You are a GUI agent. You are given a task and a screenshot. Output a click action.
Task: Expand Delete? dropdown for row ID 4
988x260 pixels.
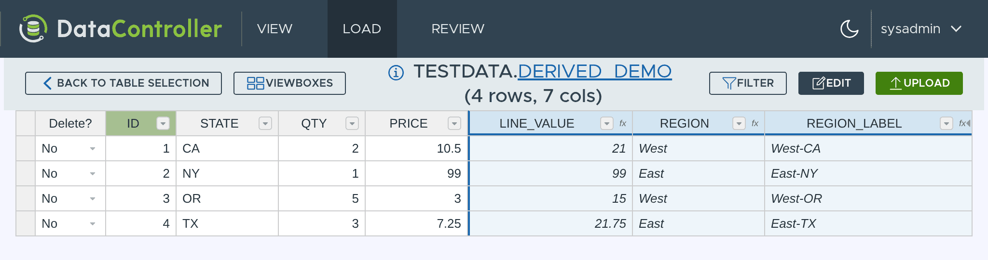click(x=93, y=224)
